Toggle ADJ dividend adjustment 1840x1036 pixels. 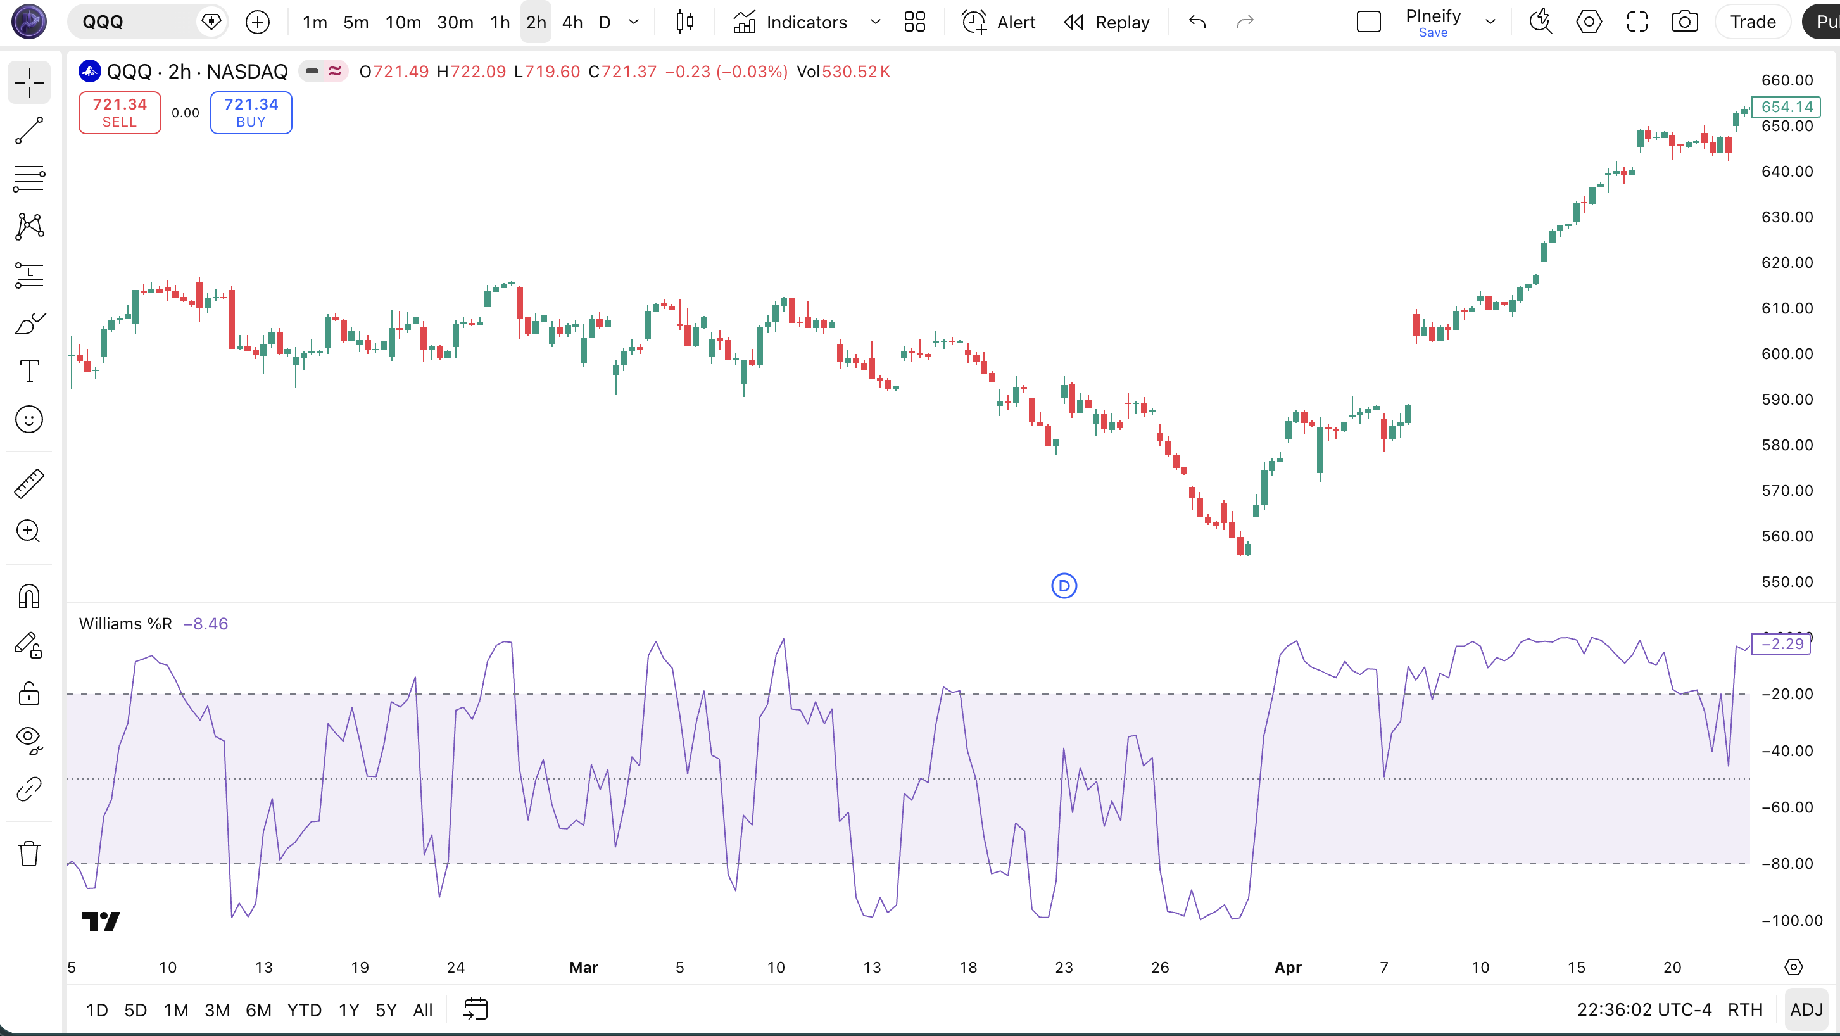pyautogui.click(x=1806, y=1009)
